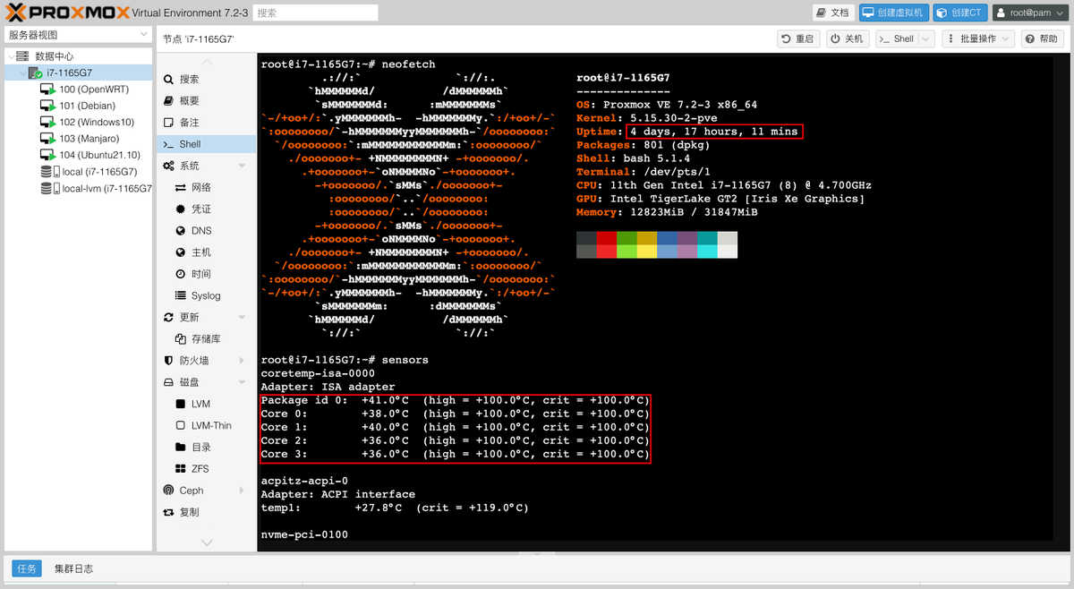Open the 概要 summary menu item
This screenshot has height=589, width=1074.
(206, 100)
